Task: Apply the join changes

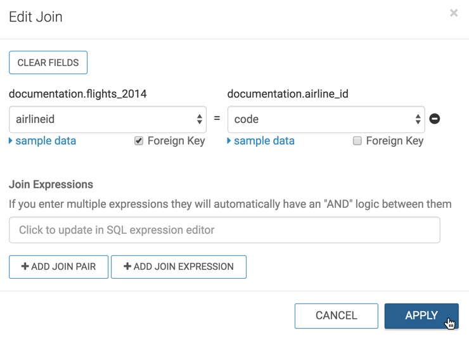Action: [421, 316]
